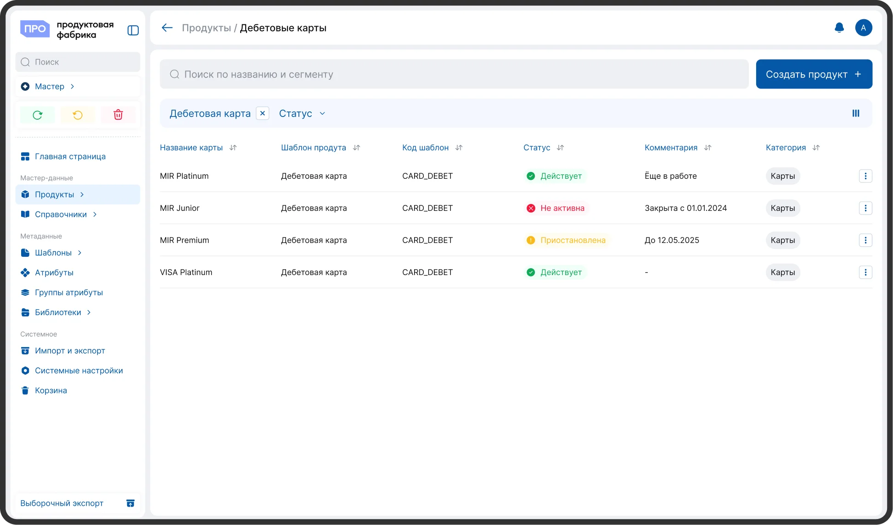The height and width of the screenshot is (525, 893).
Task: Select the VISA Platinum card name
Action: (186, 272)
